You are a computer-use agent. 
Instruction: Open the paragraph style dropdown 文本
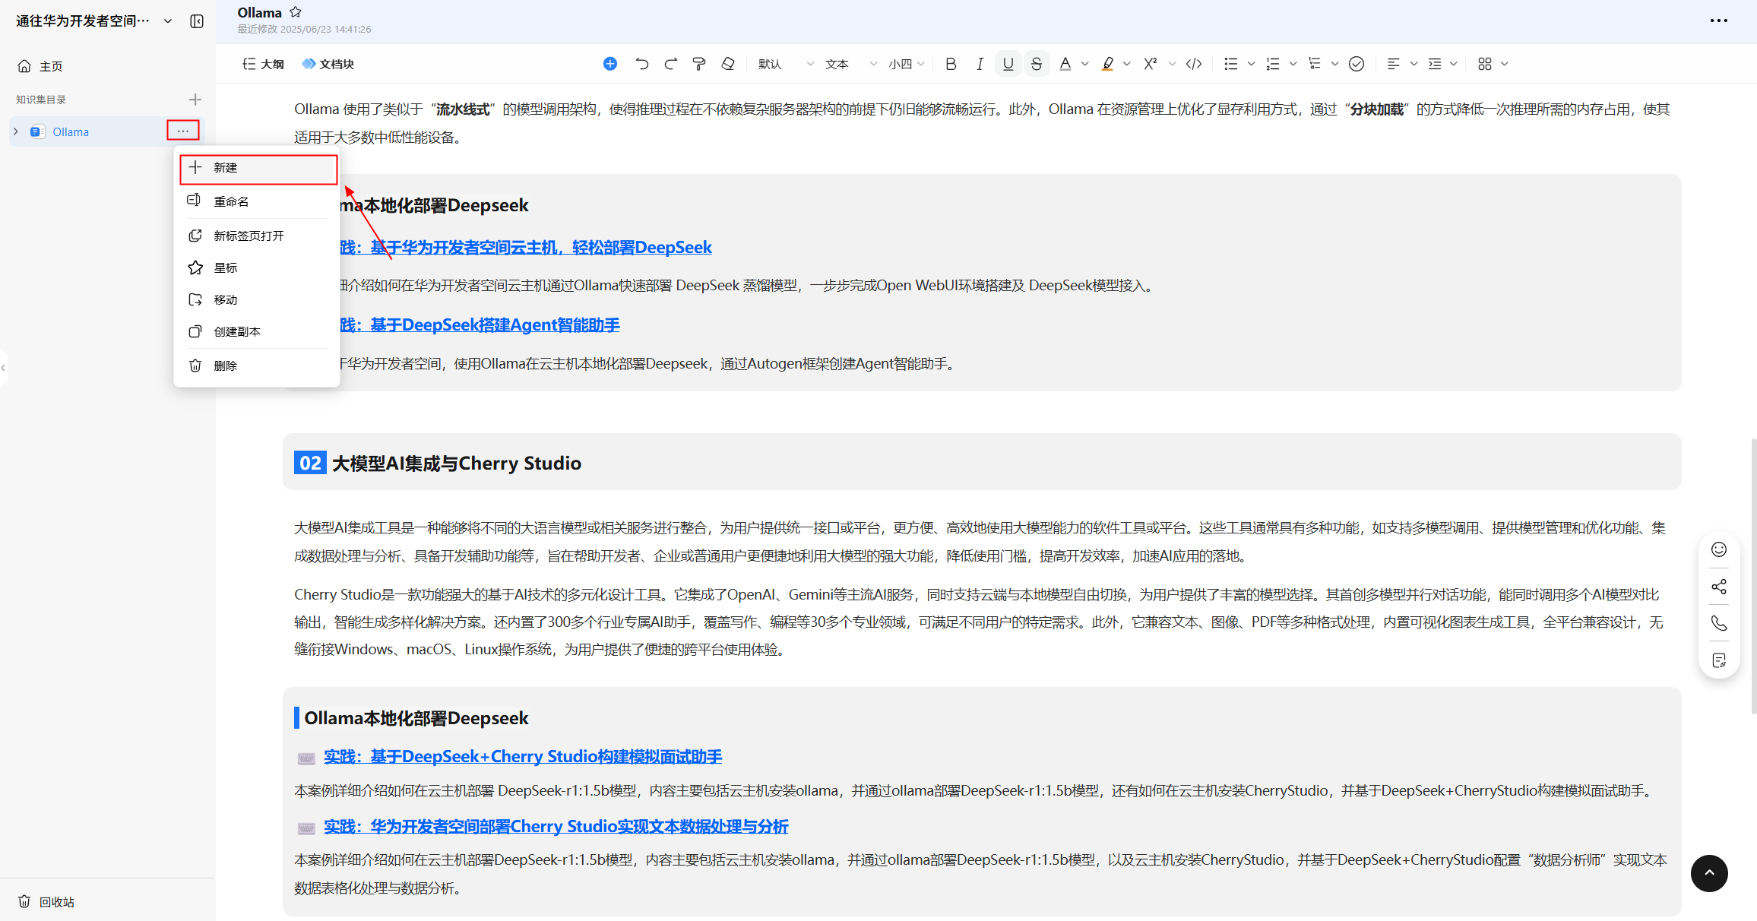[851, 64]
